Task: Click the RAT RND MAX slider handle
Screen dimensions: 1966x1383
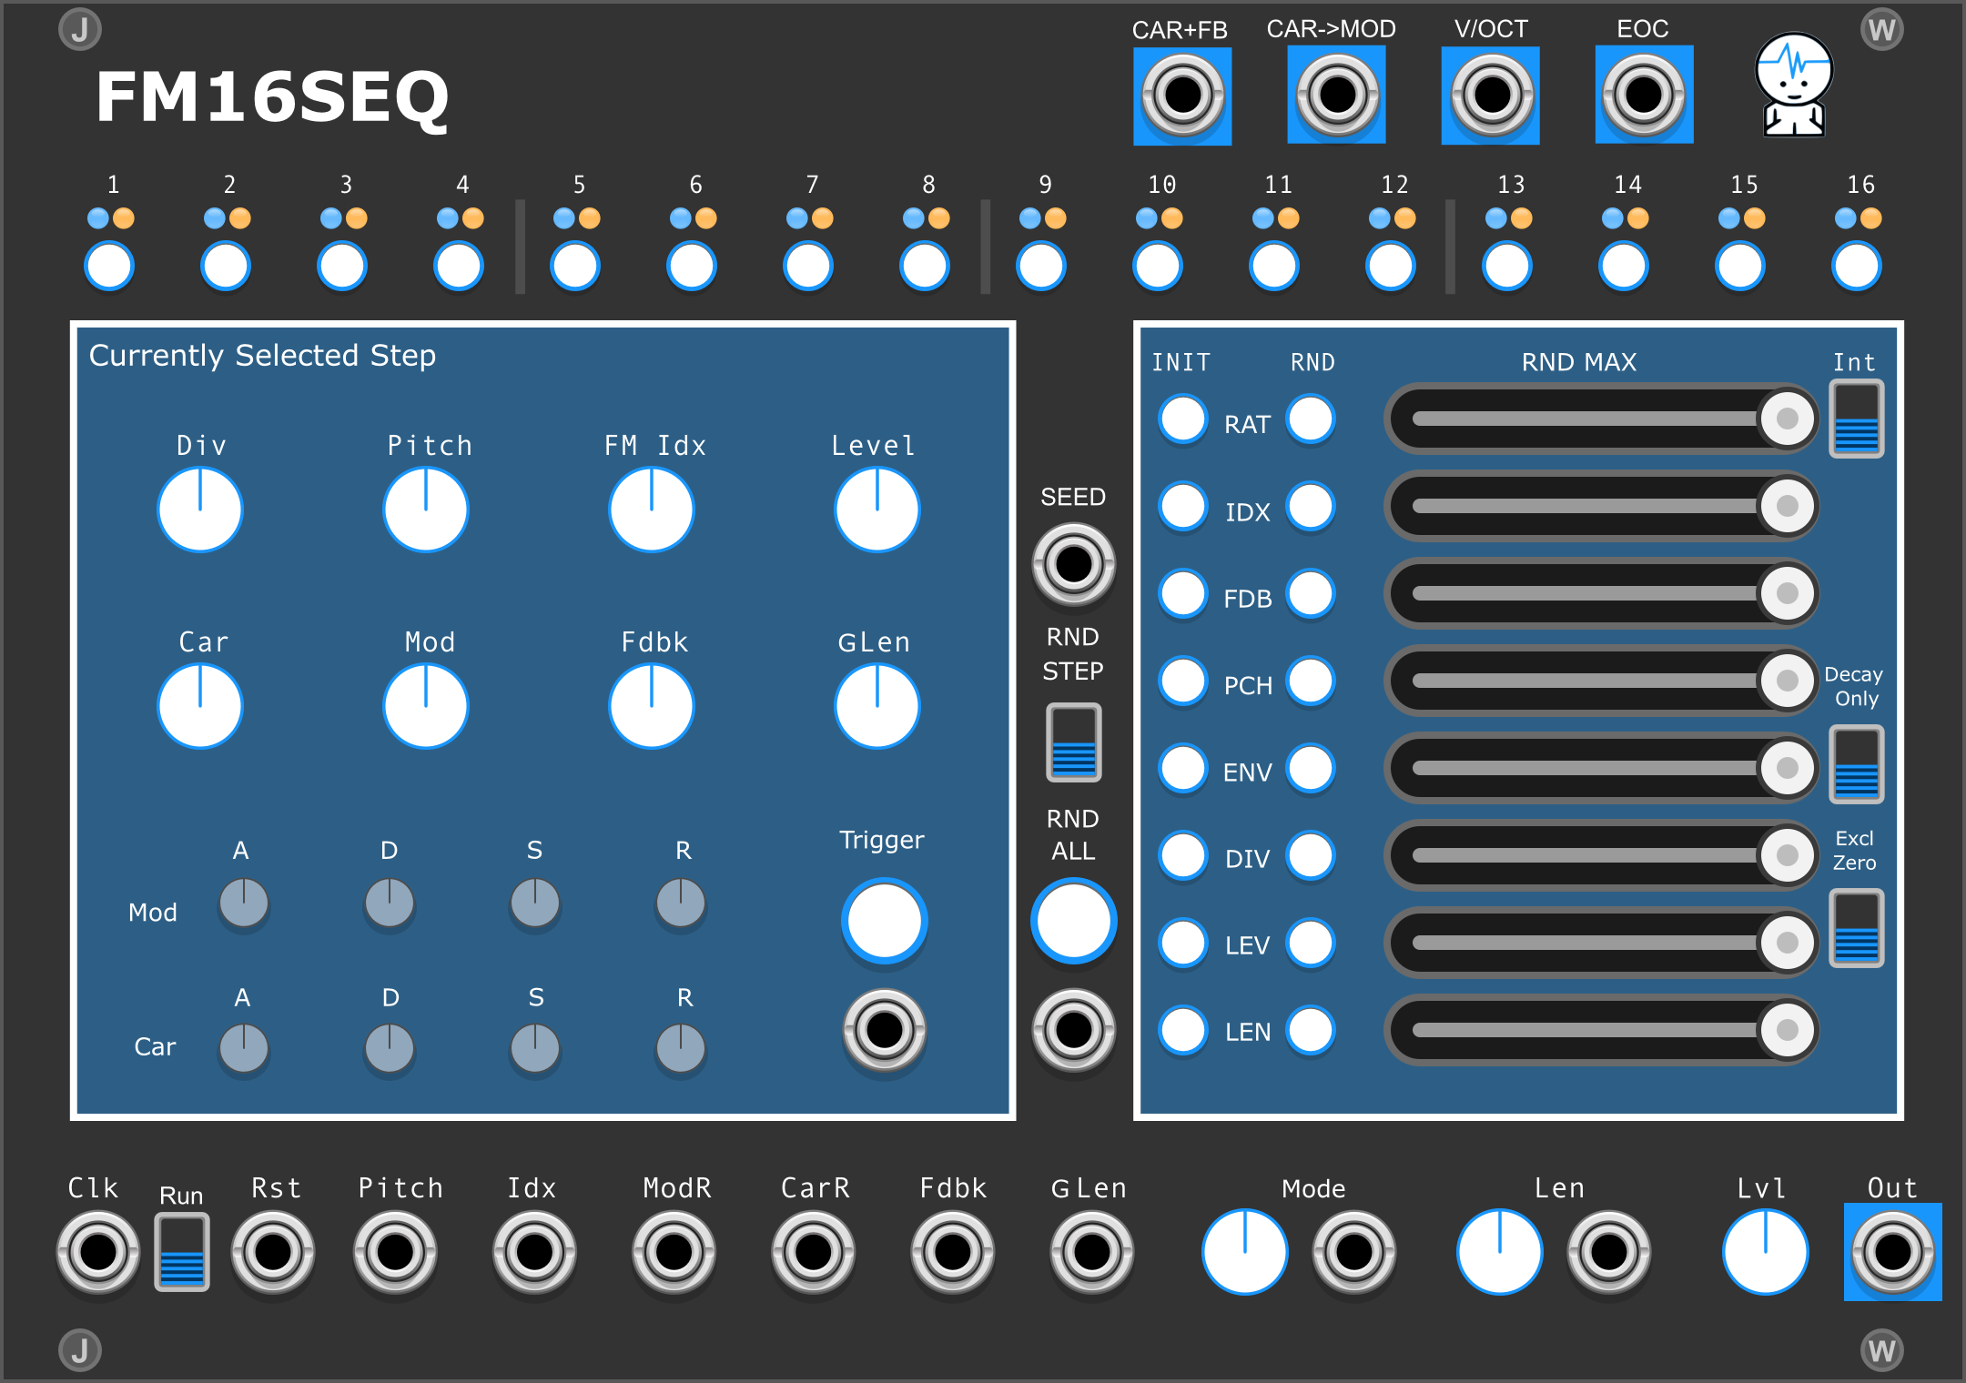Action: [1787, 419]
